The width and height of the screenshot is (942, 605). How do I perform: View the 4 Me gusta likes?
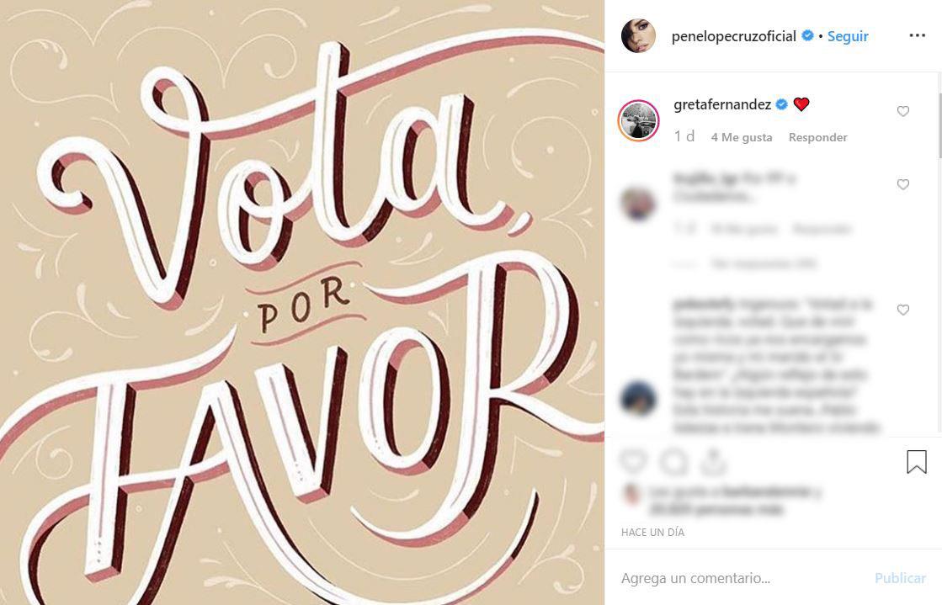point(742,138)
